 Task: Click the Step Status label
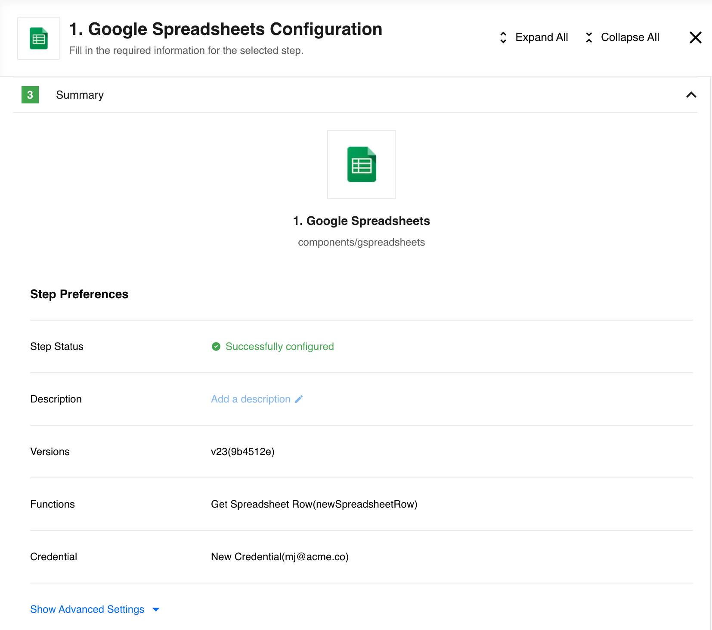[x=57, y=346]
